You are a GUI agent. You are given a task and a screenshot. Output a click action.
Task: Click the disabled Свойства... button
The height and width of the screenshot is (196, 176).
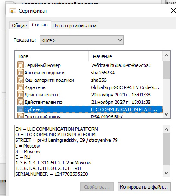(x=97, y=187)
